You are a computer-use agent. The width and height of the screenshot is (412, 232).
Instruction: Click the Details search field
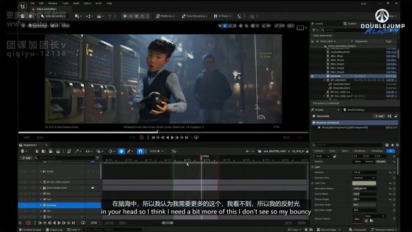[347, 145]
